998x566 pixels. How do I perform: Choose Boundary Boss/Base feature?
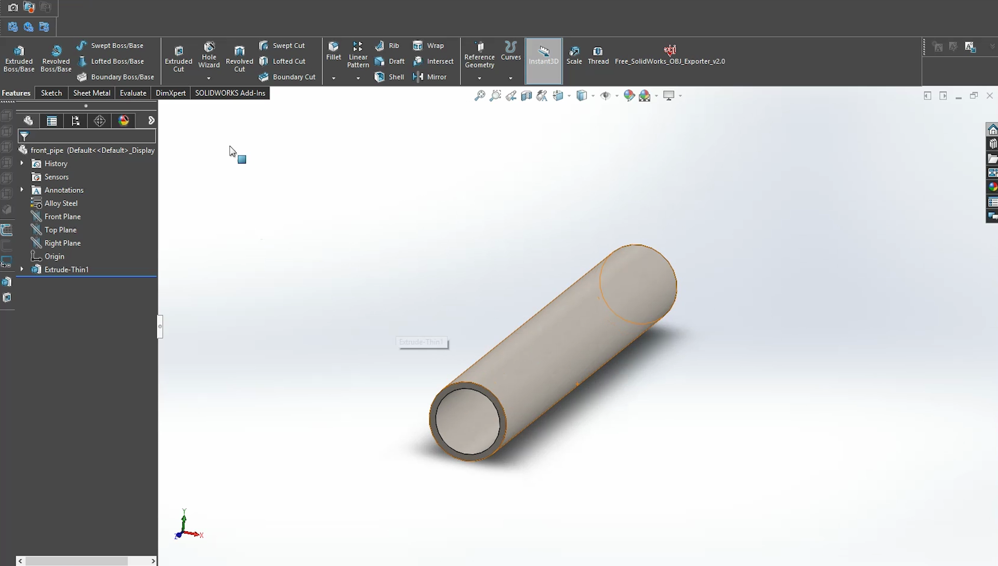[x=115, y=77]
